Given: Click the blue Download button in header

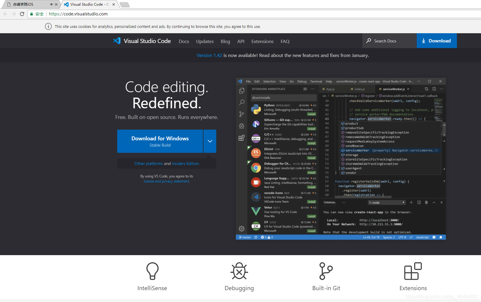Looking at the screenshot, I should [x=437, y=41].
